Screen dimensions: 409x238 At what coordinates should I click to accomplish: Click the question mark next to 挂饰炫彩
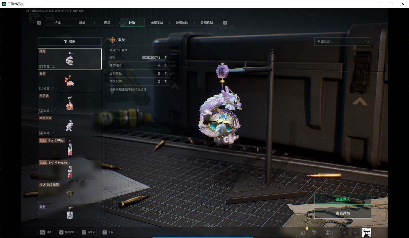click(165, 66)
